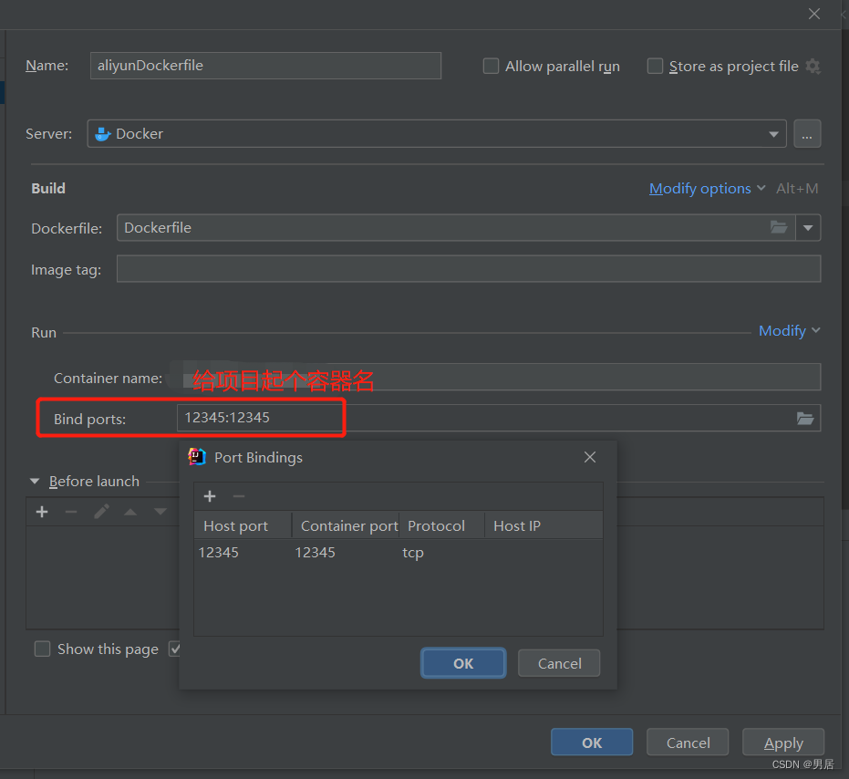Add a new port binding row
This screenshot has height=779, width=849.
point(210,496)
